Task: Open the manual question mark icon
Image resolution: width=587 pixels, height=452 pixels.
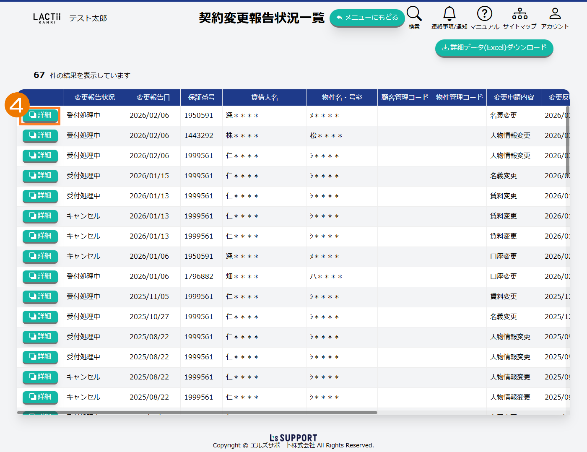Action: [x=484, y=14]
